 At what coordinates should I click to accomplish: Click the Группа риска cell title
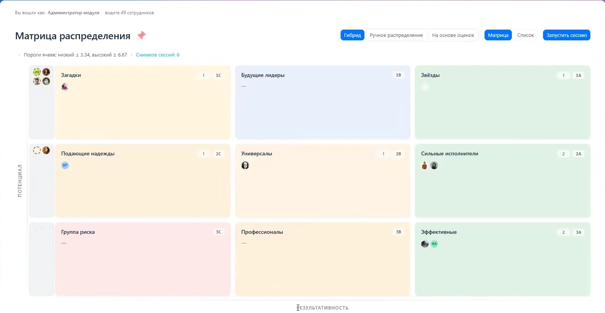tap(78, 232)
